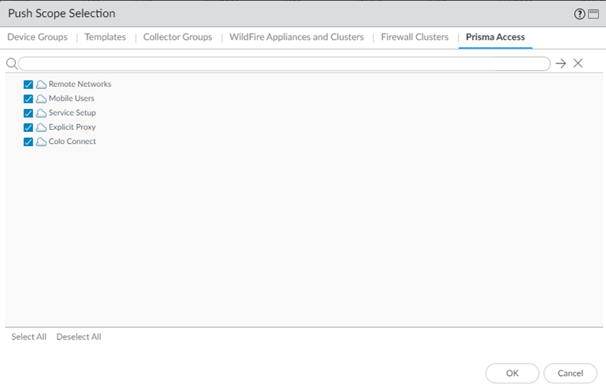Click the Service Setup cloud icon
The width and height of the screenshot is (606, 392).
pyautogui.click(x=41, y=113)
